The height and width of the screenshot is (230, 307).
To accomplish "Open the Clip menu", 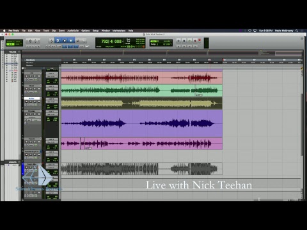I will pyautogui.click(x=54, y=31).
